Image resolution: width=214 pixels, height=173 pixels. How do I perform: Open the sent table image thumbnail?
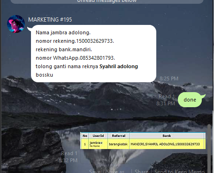(143, 141)
